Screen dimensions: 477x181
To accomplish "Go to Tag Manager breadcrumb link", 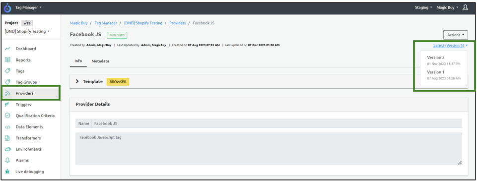I will coord(106,23).
